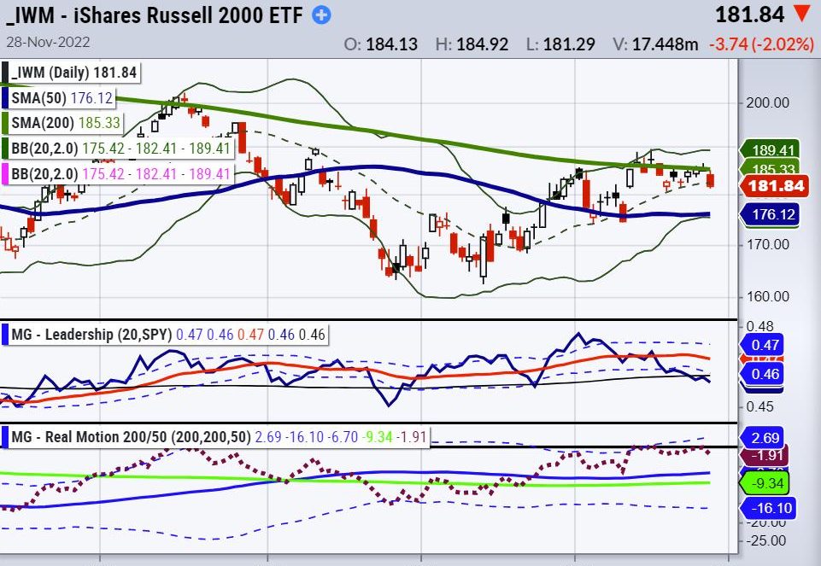Click the change value "-3.74 (-2.02%)"
Image resolution: width=821 pixels, height=566 pixels.
762,44
